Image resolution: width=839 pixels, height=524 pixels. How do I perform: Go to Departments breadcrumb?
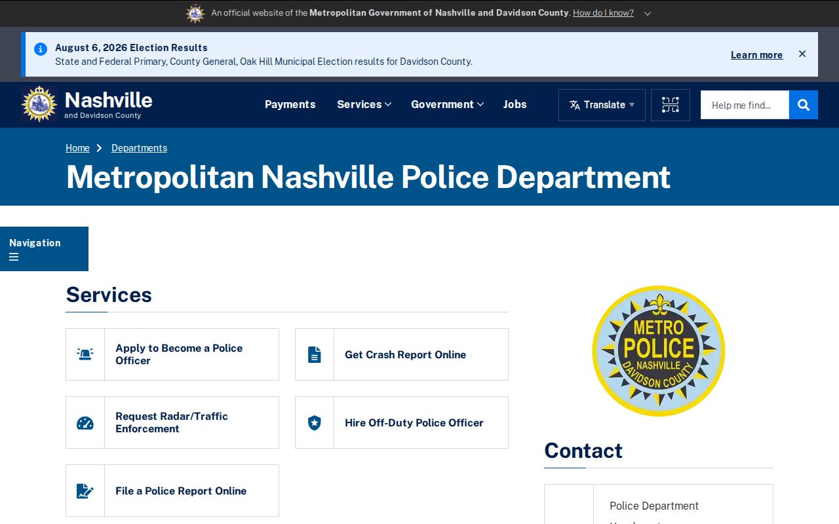coord(139,148)
